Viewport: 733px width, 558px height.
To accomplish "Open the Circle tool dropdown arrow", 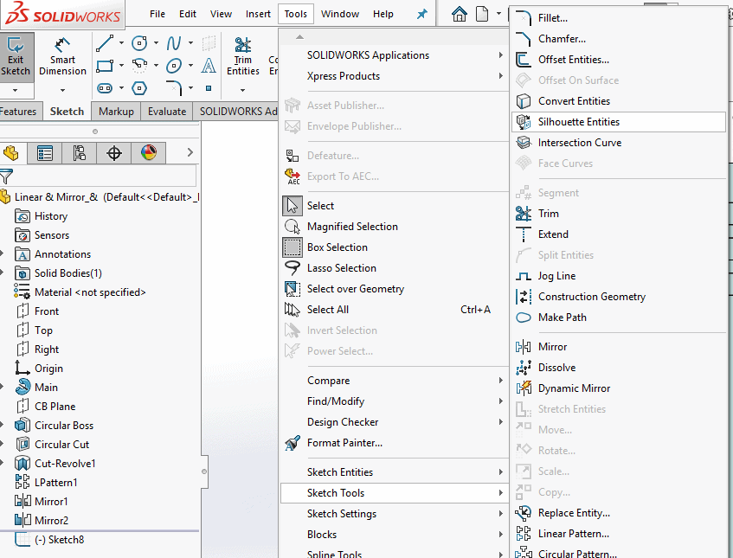I will tap(156, 43).
